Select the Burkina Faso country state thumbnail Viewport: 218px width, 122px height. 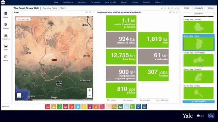199,60
